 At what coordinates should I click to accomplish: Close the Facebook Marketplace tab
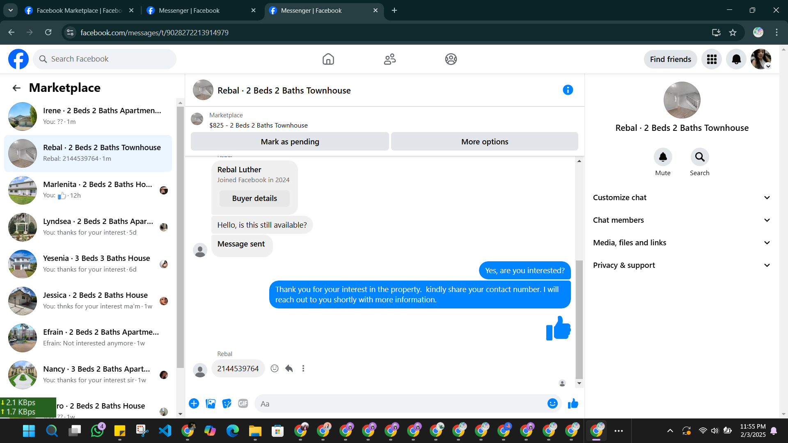click(131, 10)
